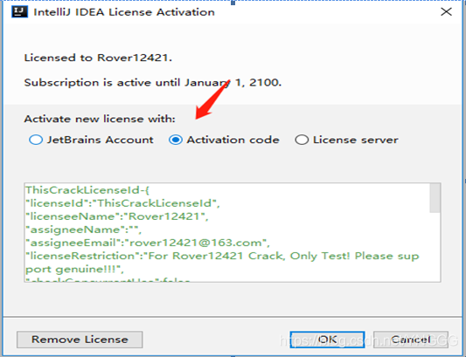466x357 pixels.
Task: Click the Remove License button
Action: click(80, 340)
